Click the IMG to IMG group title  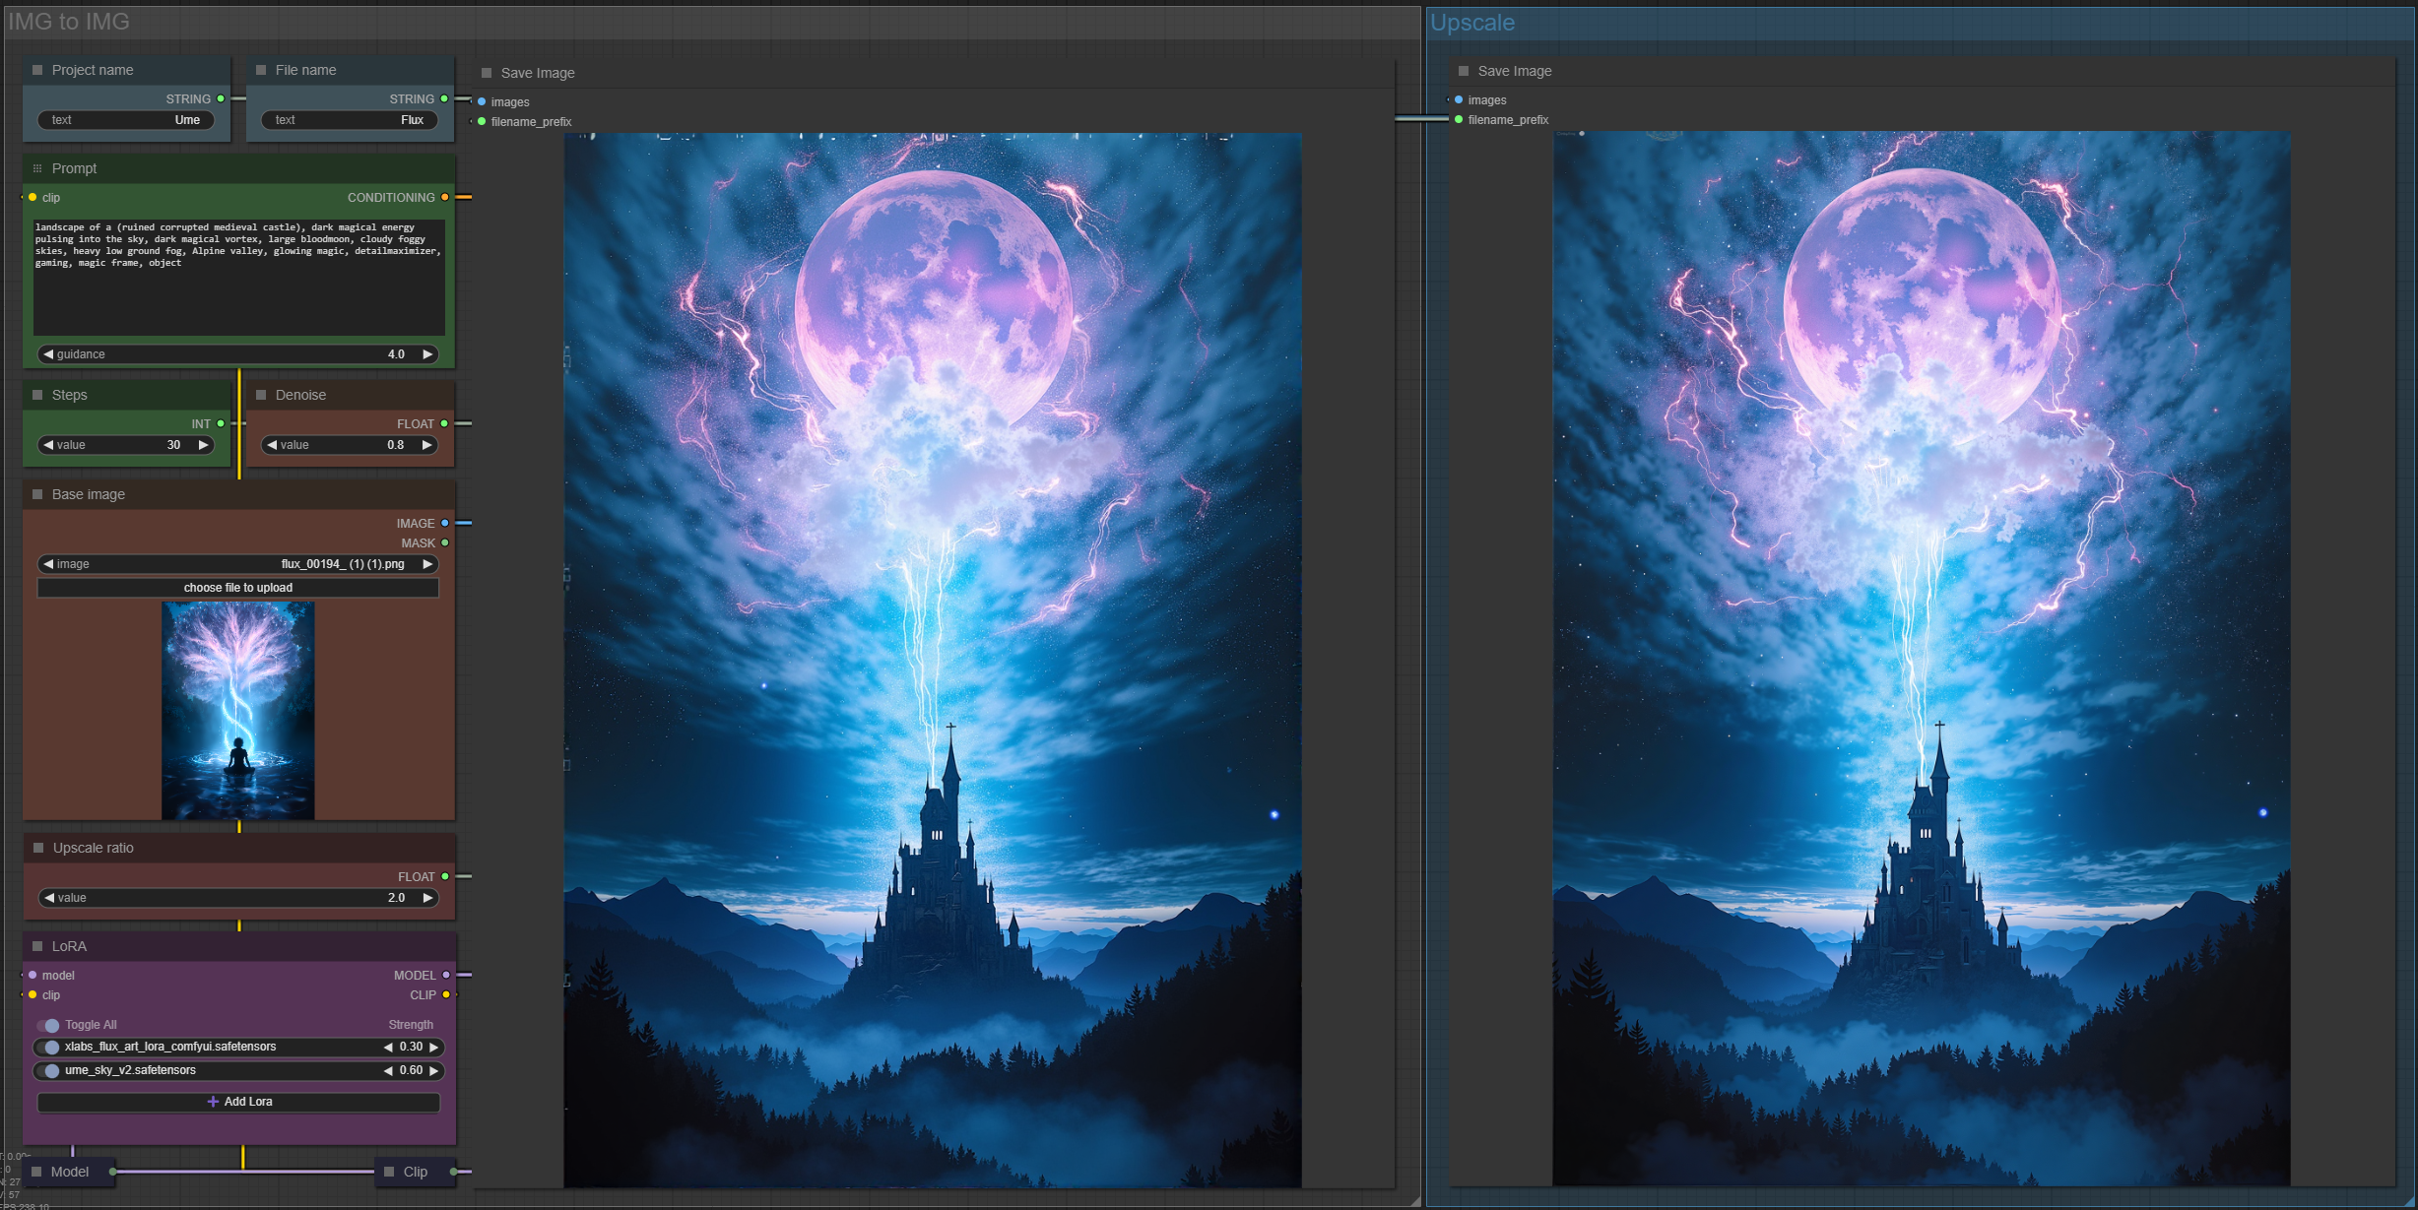click(69, 22)
